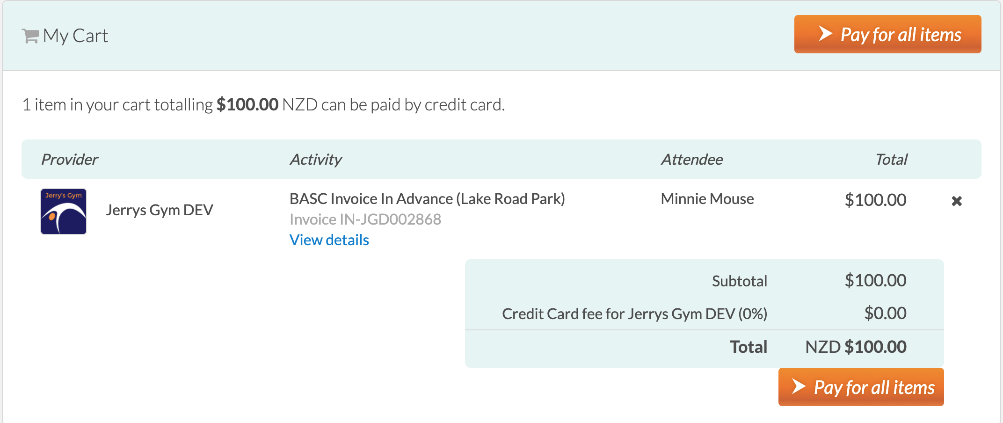The image size is (1003, 423).
Task: Click the Subtotal amount $100.00
Action: point(875,281)
